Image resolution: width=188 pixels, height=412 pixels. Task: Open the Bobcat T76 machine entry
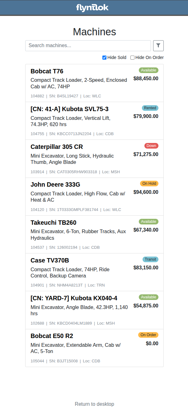pyautogui.click(x=94, y=83)
